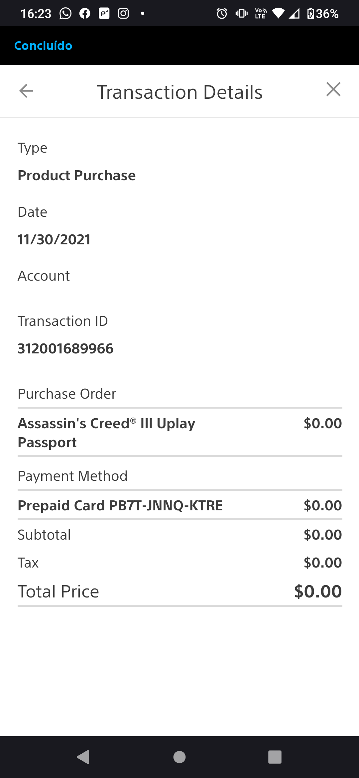Tap the Prepaid Card PB7T-JNNQ-KTRE entry
Viewport: 359px width, 778px height.
(x=180, y=505)
